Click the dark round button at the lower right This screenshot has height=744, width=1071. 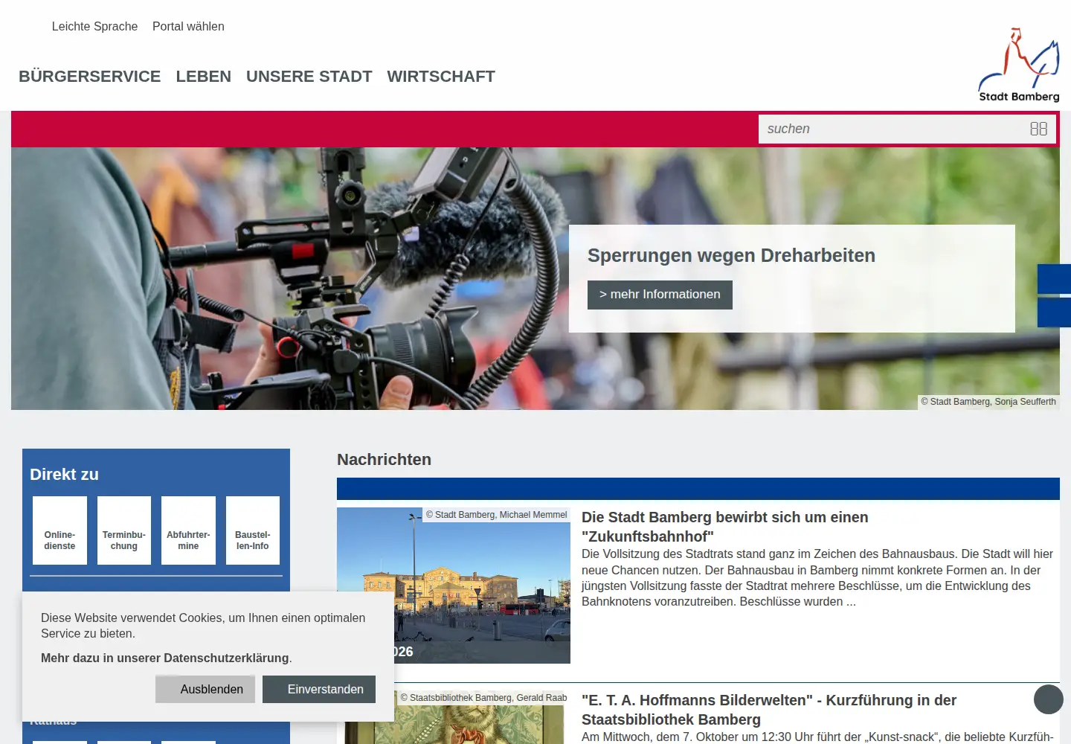[1049, 699]
